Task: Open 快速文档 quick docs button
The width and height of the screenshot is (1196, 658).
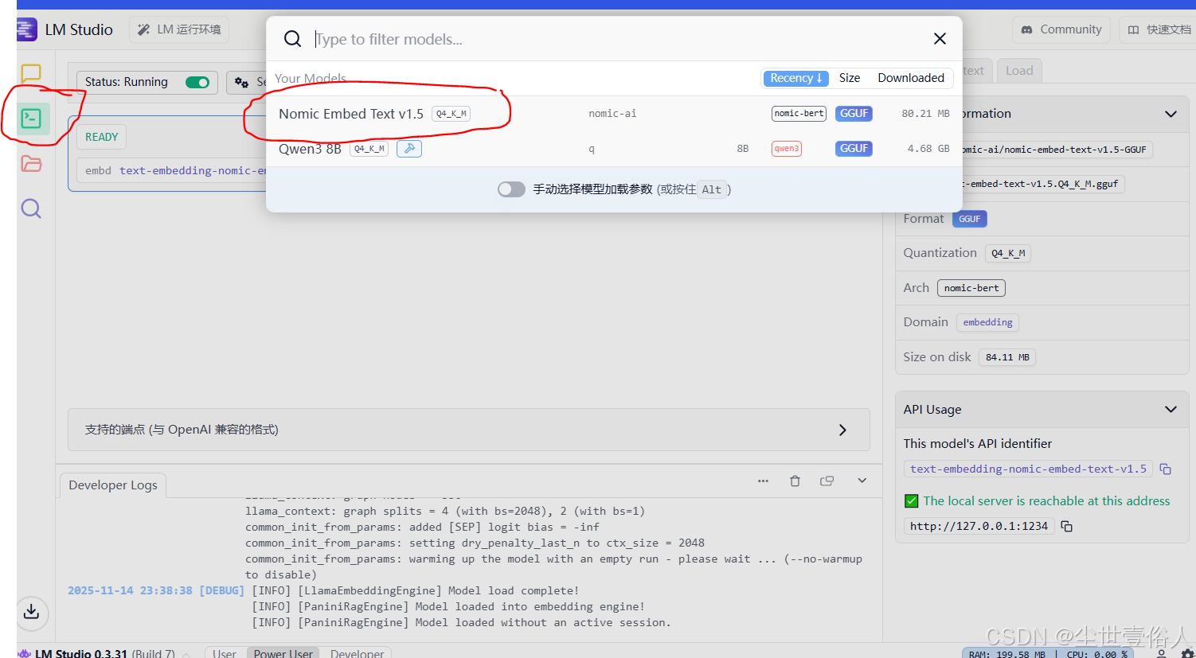Action: (x=1159, y=29)
